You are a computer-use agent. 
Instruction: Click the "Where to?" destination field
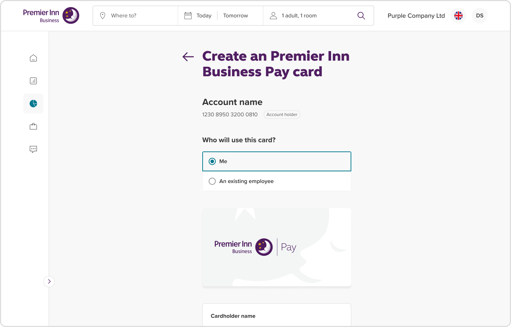tap(136, 16)
